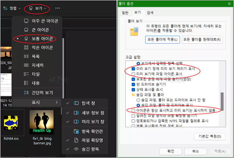Switch to the 보기 tab in 폴더 옵션
This screenshot has width=234, height=158.
(x=137, y=13)
